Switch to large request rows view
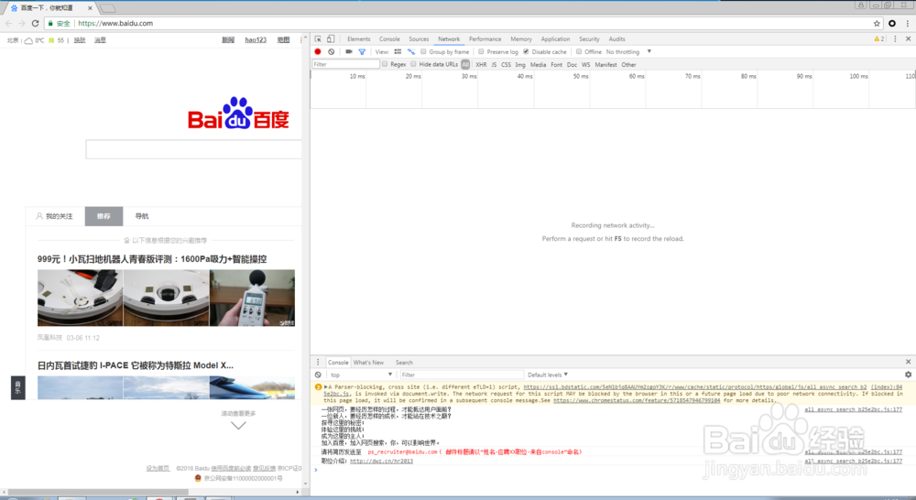The image size is (916, 500). [398, 52]
